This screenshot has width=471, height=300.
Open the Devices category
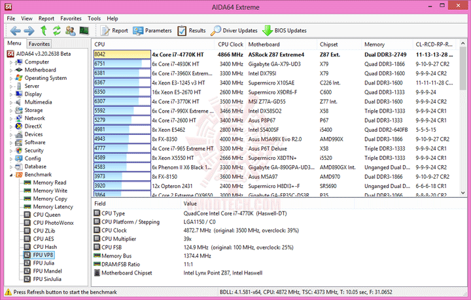click(33, 134)
